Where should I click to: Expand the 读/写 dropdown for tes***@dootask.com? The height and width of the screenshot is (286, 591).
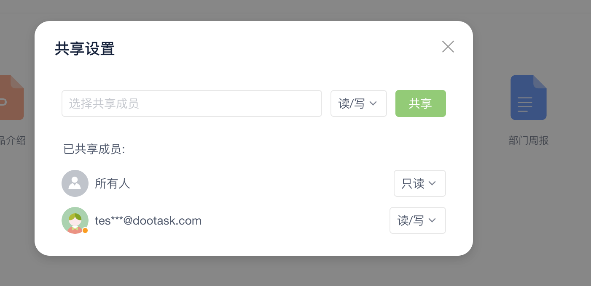coord(417,220)
